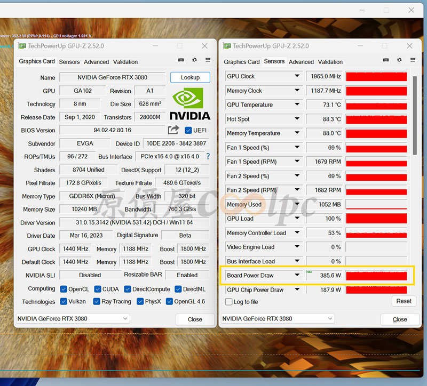Click Close button in Sensors window
427x386 pixels.
[399, 319]
